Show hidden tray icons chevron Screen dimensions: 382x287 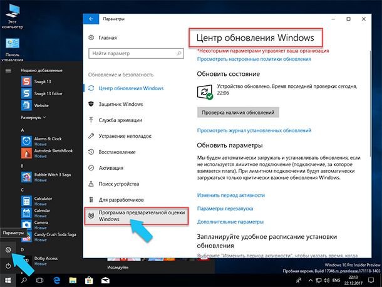click(x=311, y=280)
